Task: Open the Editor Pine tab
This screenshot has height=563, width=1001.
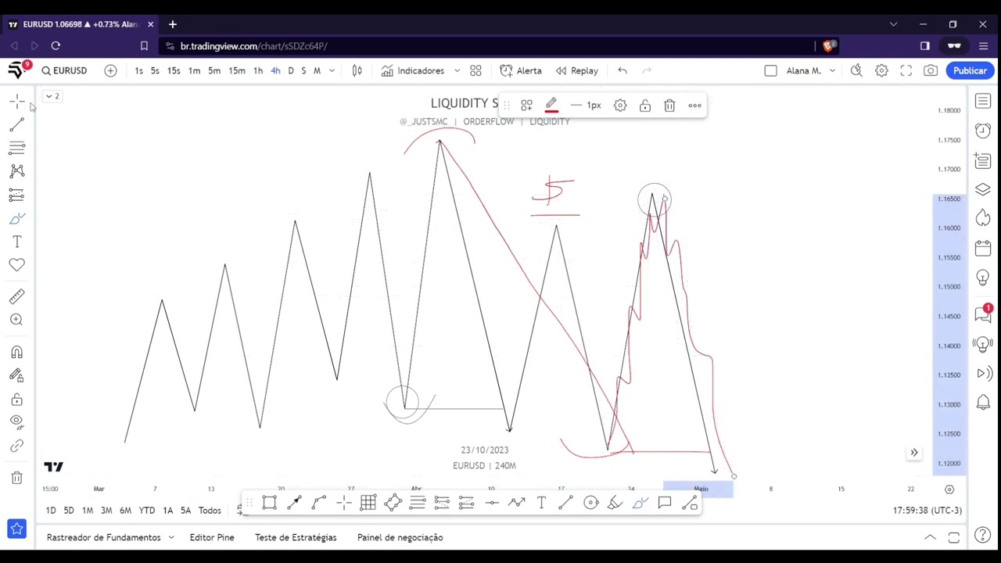Action: coord(212,537)
